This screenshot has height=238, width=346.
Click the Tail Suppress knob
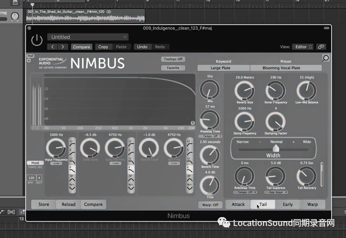[x=275, y=176]
